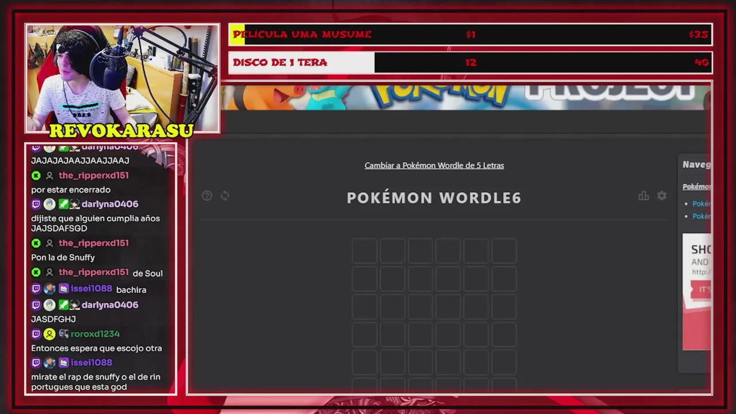
Task: Click the Twitch badge above 'mirate el rap' message
Action: (36, 362)
